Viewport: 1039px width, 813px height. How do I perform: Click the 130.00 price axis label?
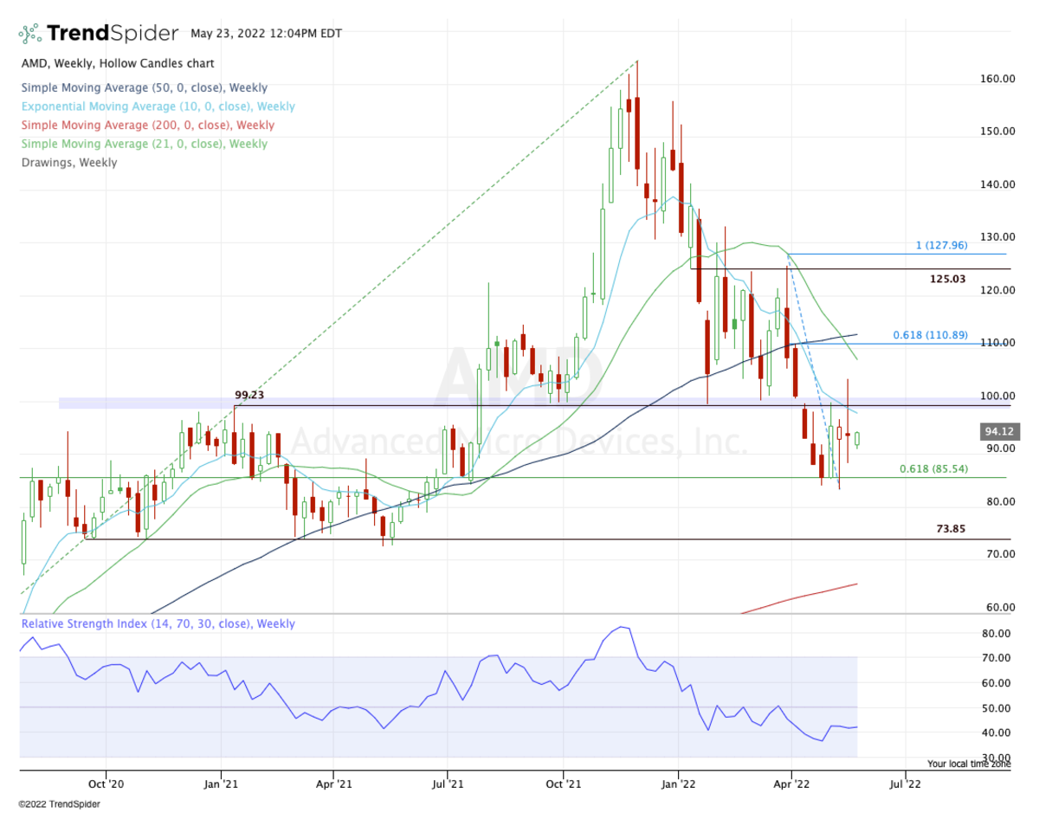click(x=998, y=237)
